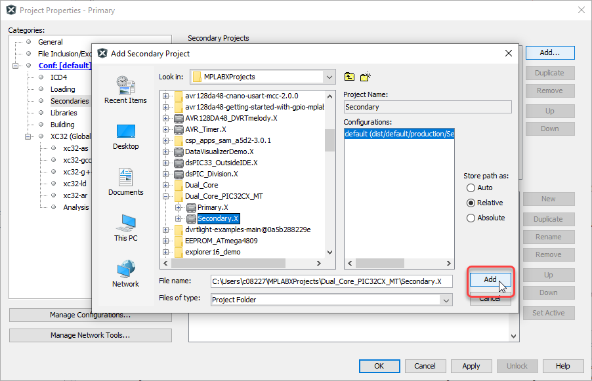
Task: Expand the Secondary.X tree node
Action: [x=179, y=218]
